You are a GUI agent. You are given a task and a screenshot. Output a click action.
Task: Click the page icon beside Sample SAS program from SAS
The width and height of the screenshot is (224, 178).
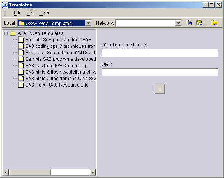tap(21, 40)
